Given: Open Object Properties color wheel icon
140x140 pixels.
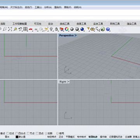Looking at the screenshot, I should coord(67,29).
